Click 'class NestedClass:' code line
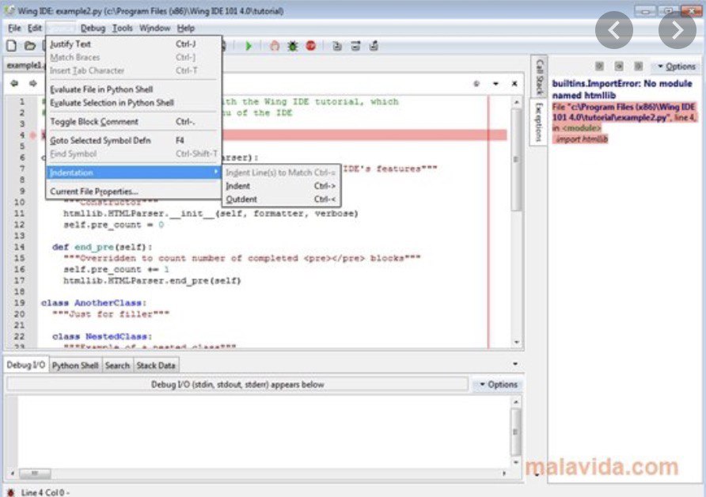Viewport: 706px width, 497px height. pos(102,336)
